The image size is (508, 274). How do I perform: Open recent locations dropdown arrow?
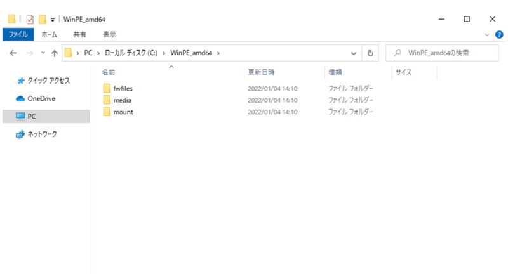click(43, 53)
